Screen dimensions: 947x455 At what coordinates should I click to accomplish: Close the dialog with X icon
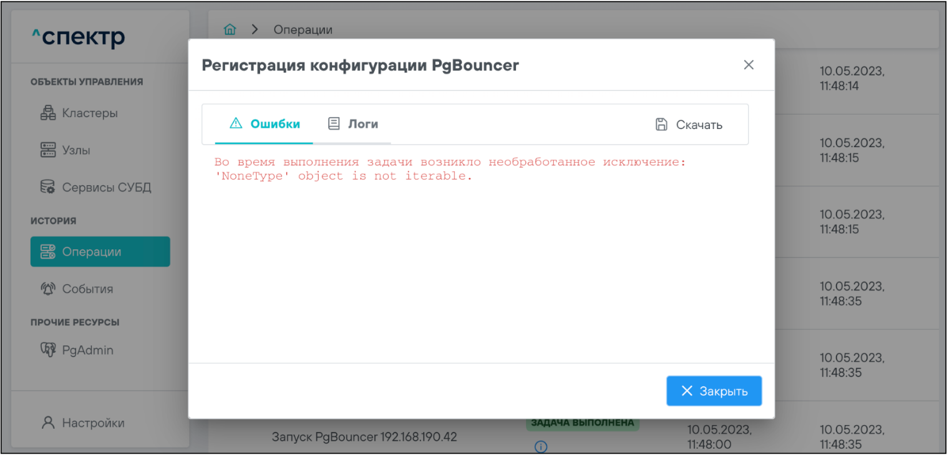749,65
